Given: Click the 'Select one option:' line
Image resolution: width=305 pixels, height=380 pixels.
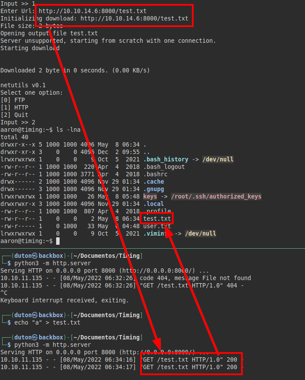Looking at the screenshot, I should point(32,93).
